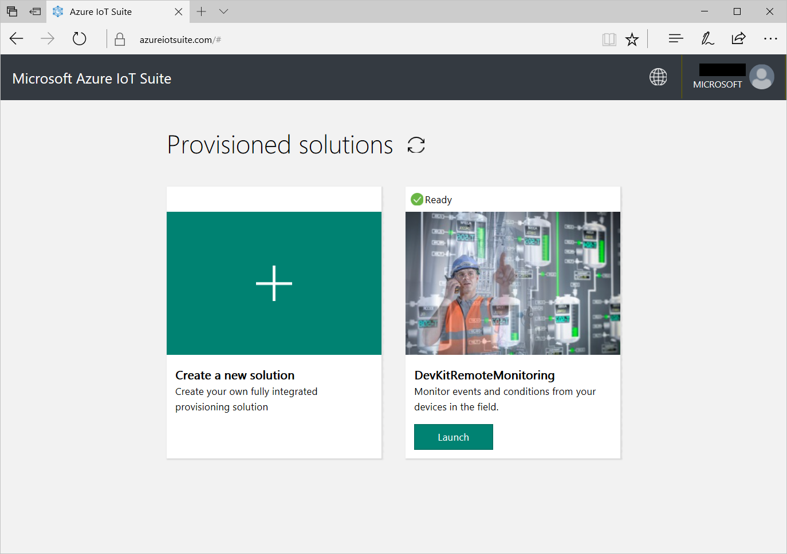787x554 pixels.
Task: Click the Provisioned solutions heading text
Action: 280,145
